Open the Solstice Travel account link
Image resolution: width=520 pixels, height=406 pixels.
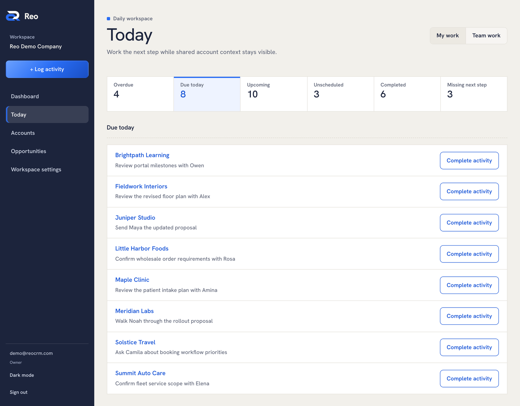coord(135,342)
